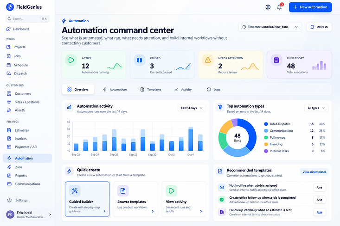Click the Schedule calendar icon

coord(9,65)
